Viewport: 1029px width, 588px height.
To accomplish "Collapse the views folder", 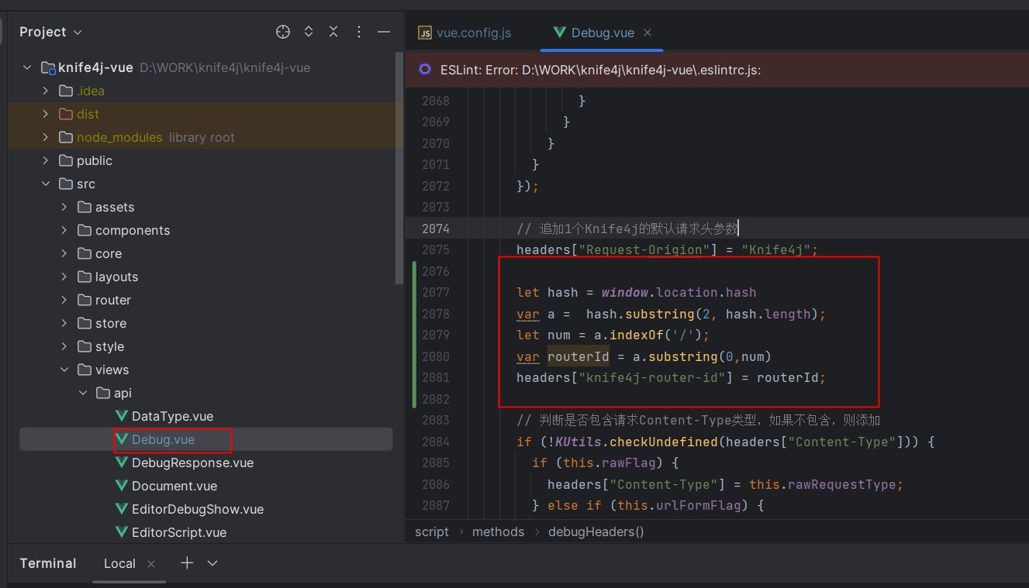I will [64, 370].
